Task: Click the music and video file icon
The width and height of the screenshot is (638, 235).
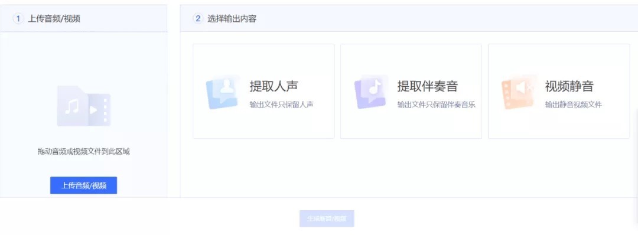Action: pos(84,106)
